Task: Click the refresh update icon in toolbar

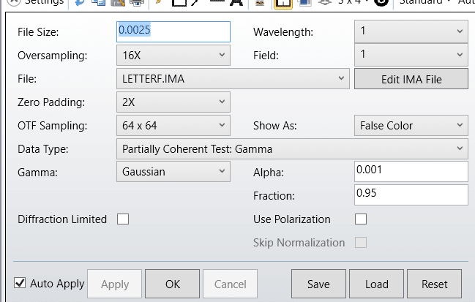Action: coord(80,3)
